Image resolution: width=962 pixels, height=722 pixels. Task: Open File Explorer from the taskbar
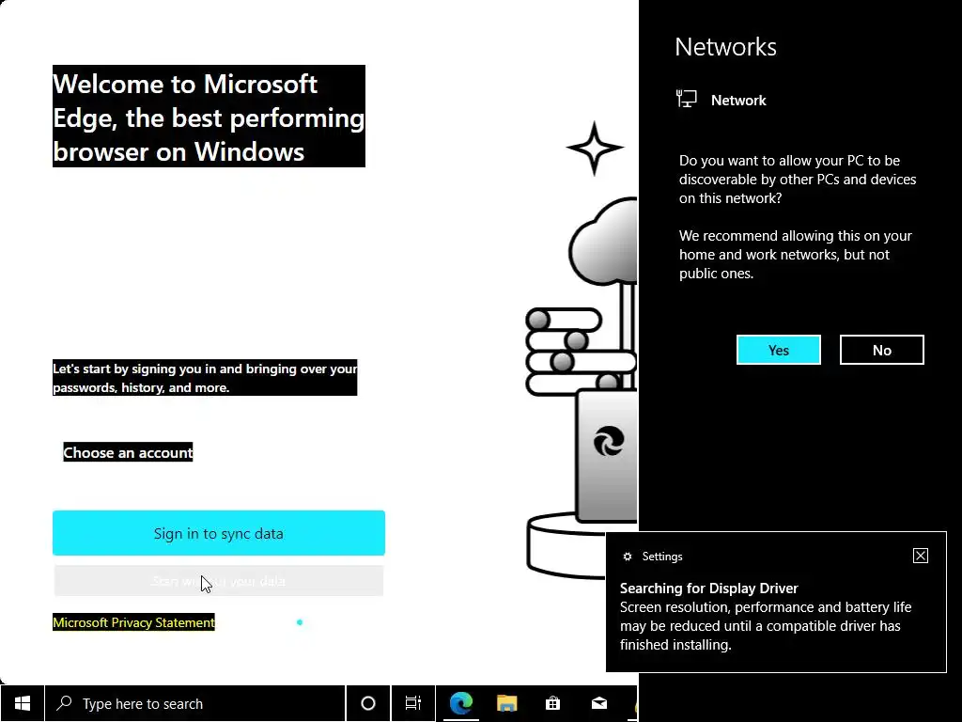(506, 703)
